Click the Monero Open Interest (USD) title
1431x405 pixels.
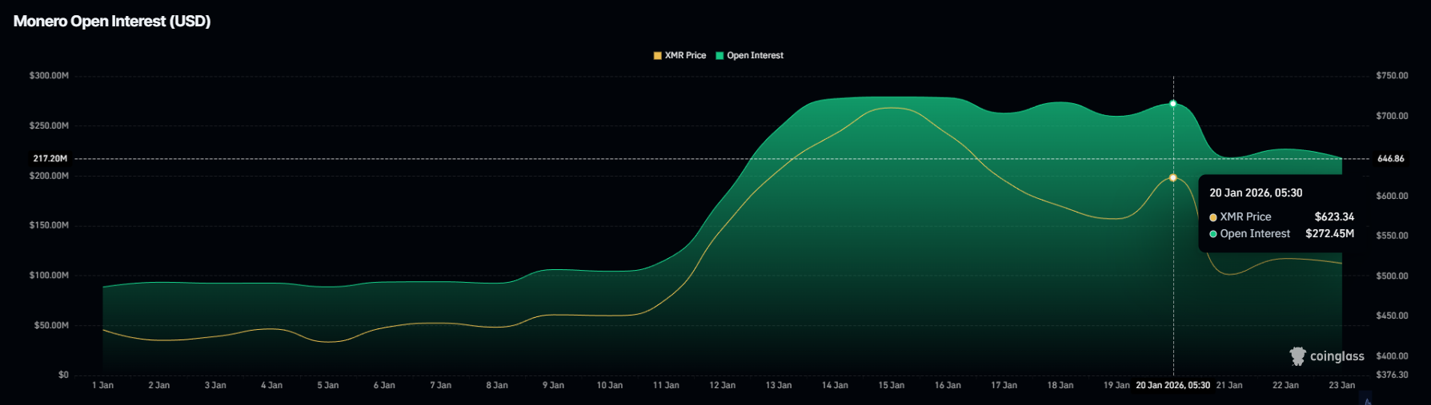coord(112,22)
